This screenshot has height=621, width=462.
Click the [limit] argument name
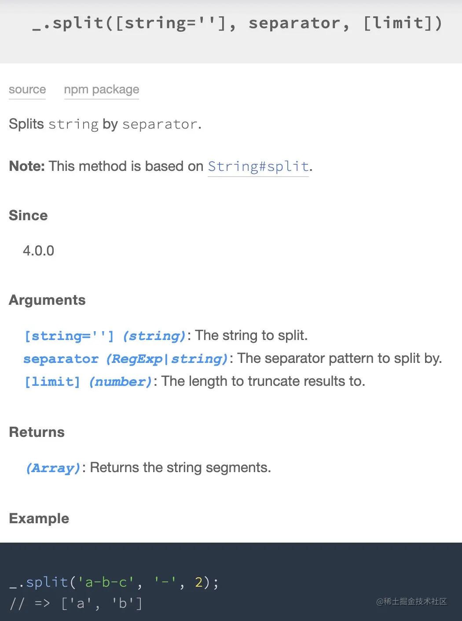coord(52,381)
